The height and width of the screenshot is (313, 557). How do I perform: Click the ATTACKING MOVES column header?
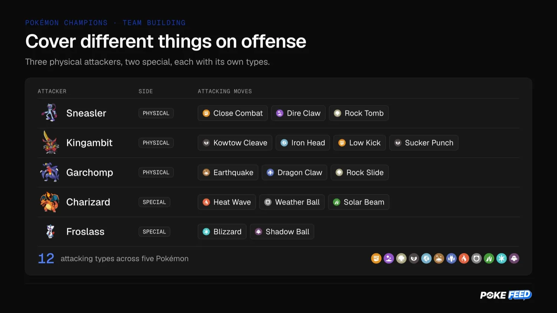coord(225,91)
